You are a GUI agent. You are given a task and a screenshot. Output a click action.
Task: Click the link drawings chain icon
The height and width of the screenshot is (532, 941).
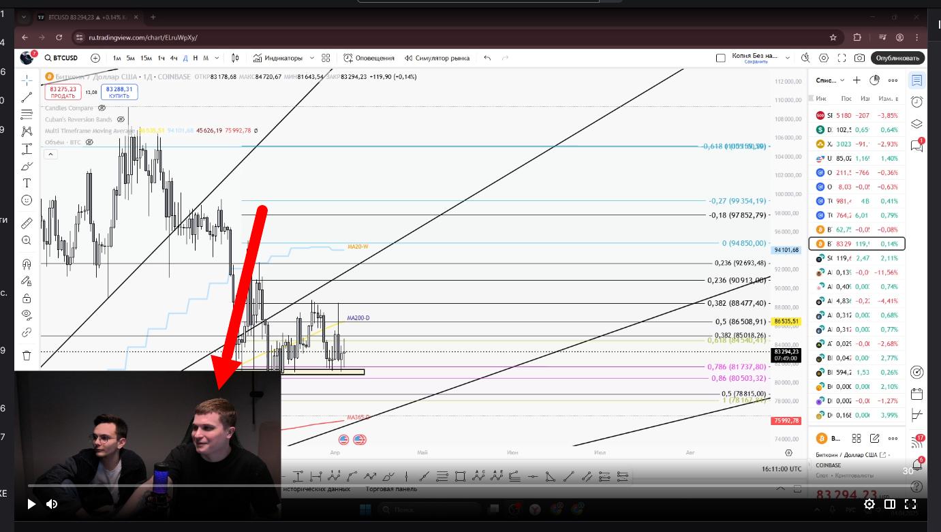27,332
